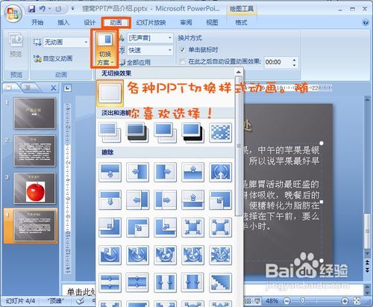
Task: Select the wedge transition icon
Action: [x=220, y=172]
